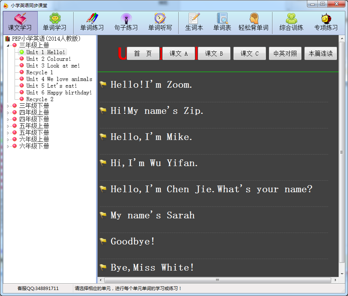Select Recycle 1 in the tree
Viewport: 348px width, 296px height.
point(39,72)
